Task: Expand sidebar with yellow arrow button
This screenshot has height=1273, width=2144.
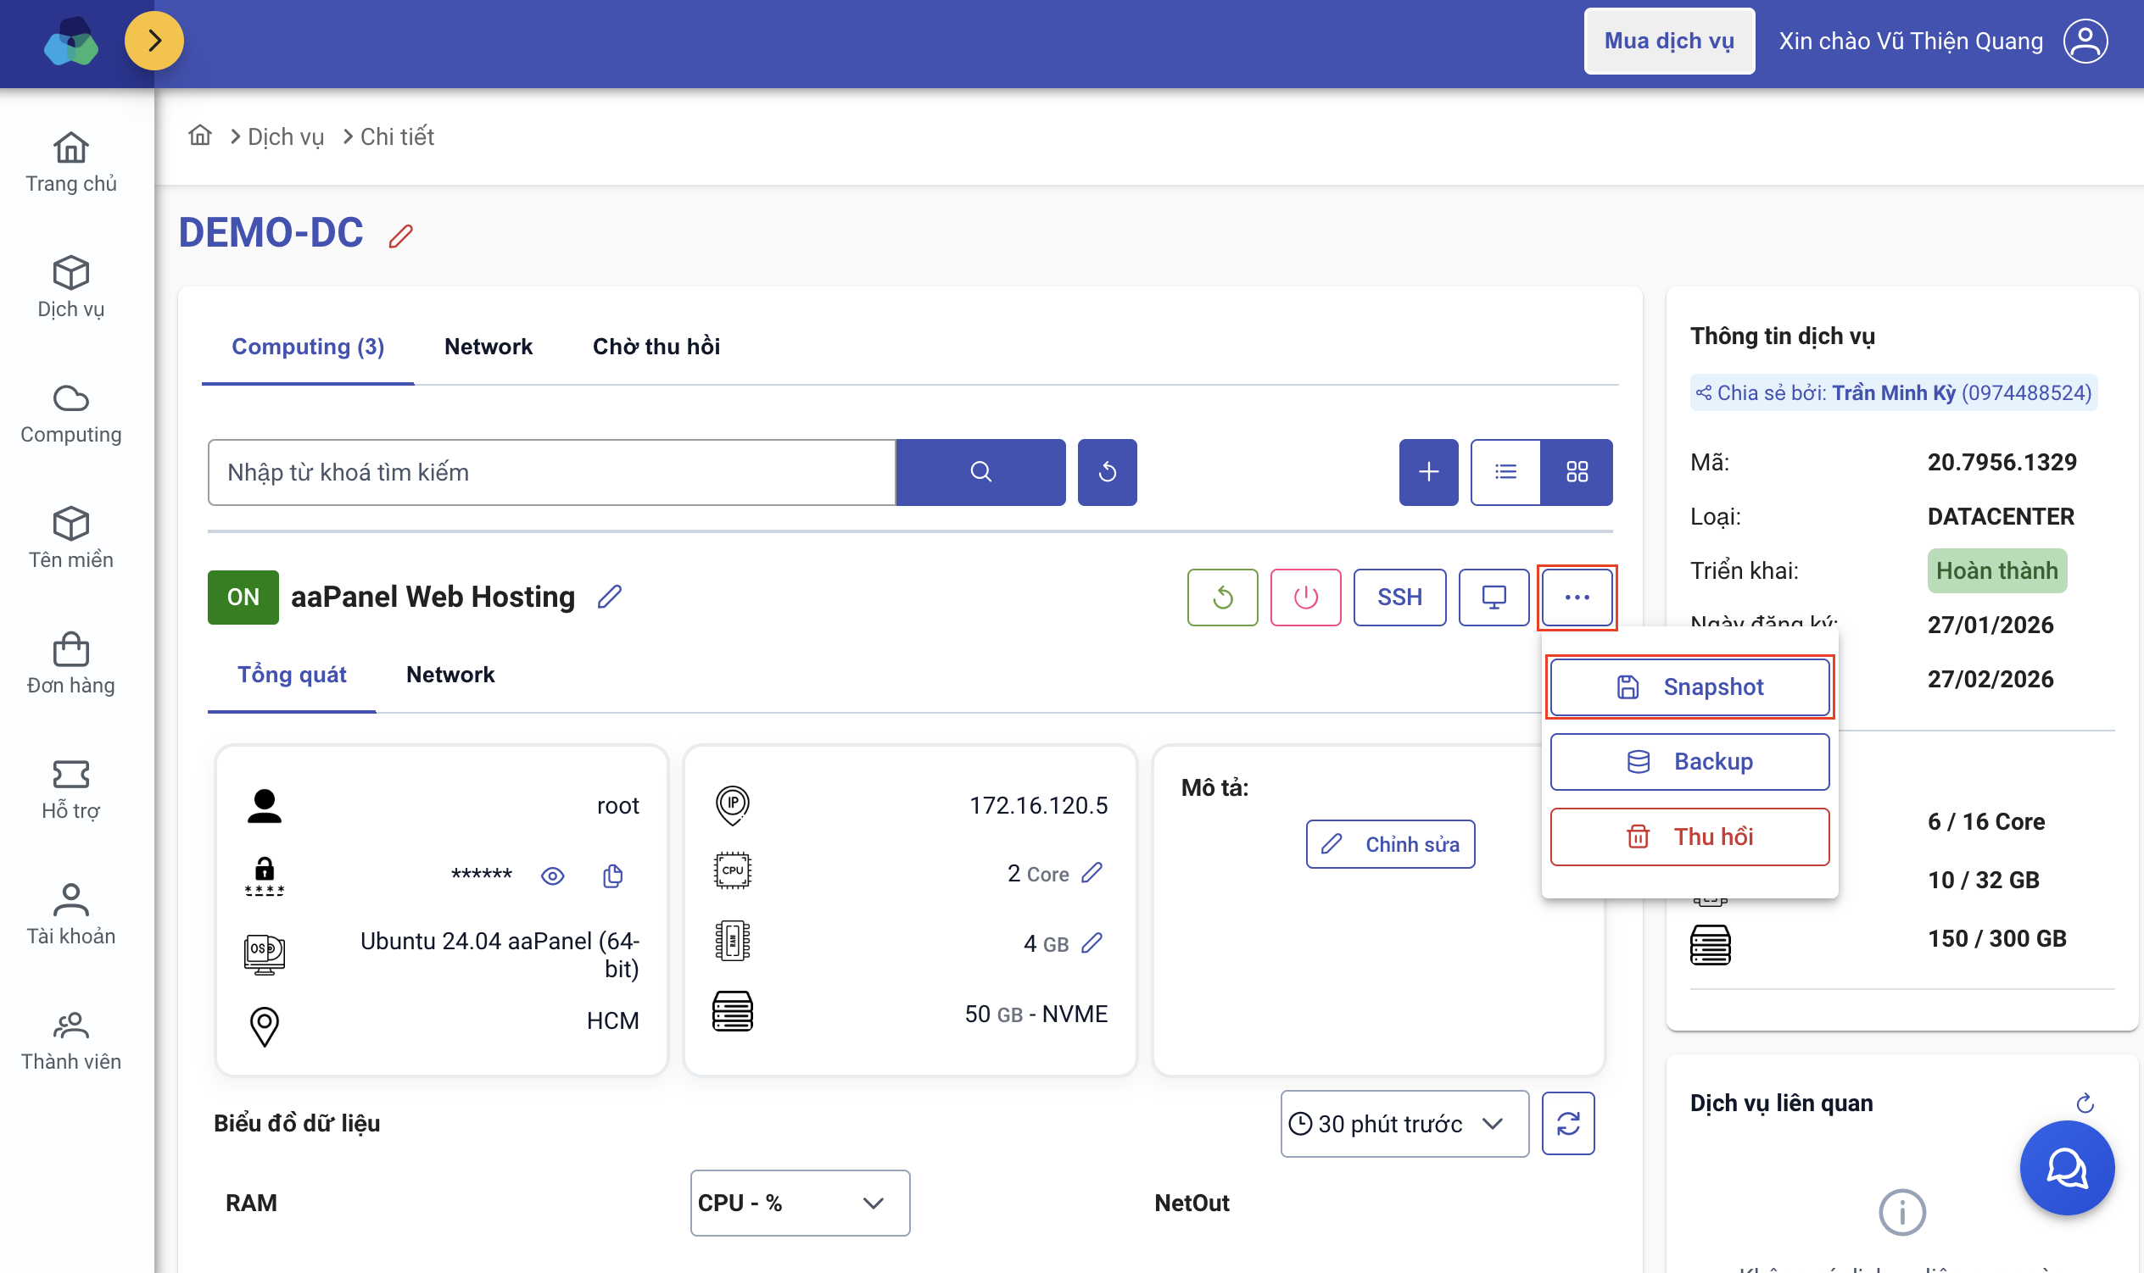Action: (154, 41)
